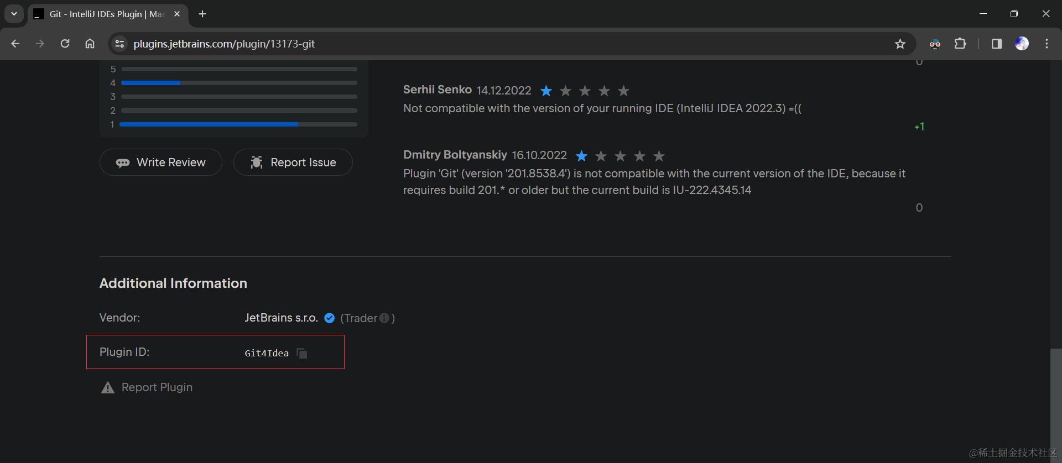Open the browser Extensions puzzle icon
This screenshot has height=463, width=1062.
[x=960, y=44]
